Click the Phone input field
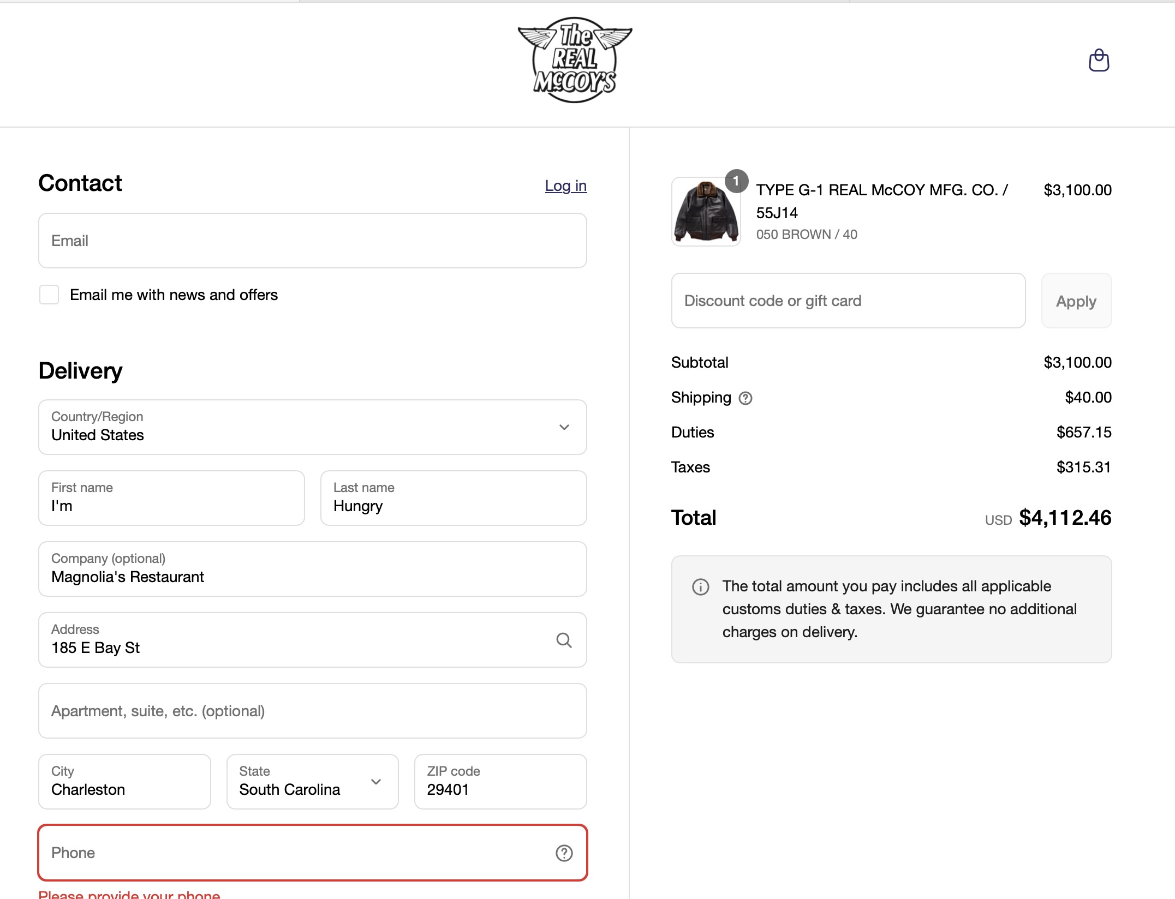Viewport: 1175px width, 899px height. 313,853
